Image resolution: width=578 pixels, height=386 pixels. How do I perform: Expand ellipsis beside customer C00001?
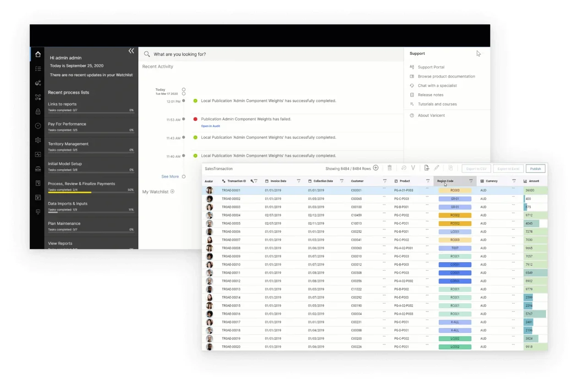384,188
